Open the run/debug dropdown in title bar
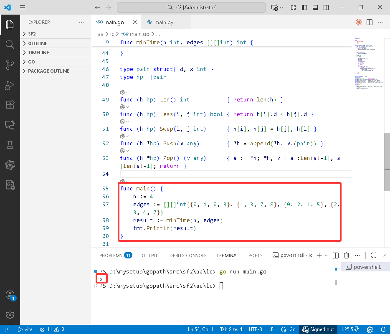 281,8
